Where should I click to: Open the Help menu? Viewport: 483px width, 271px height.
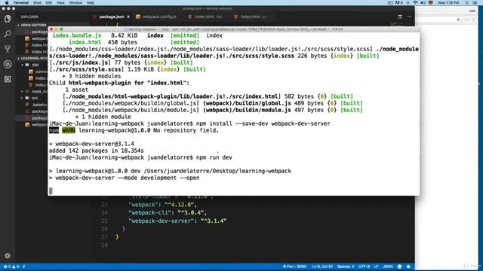point(91,2)
